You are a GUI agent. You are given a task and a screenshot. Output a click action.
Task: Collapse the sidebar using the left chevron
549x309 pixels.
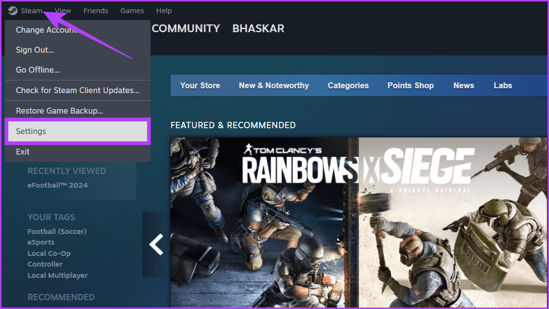point(155,244)
